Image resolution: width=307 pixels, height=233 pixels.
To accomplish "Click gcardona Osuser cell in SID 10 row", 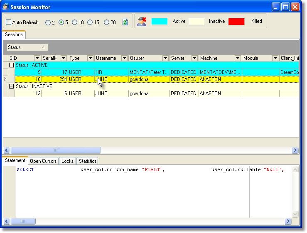I will point(149,79).
